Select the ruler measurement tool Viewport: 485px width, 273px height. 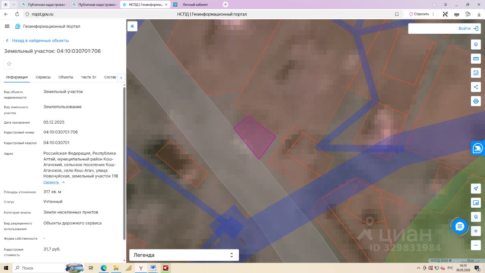tap(476, 59)
